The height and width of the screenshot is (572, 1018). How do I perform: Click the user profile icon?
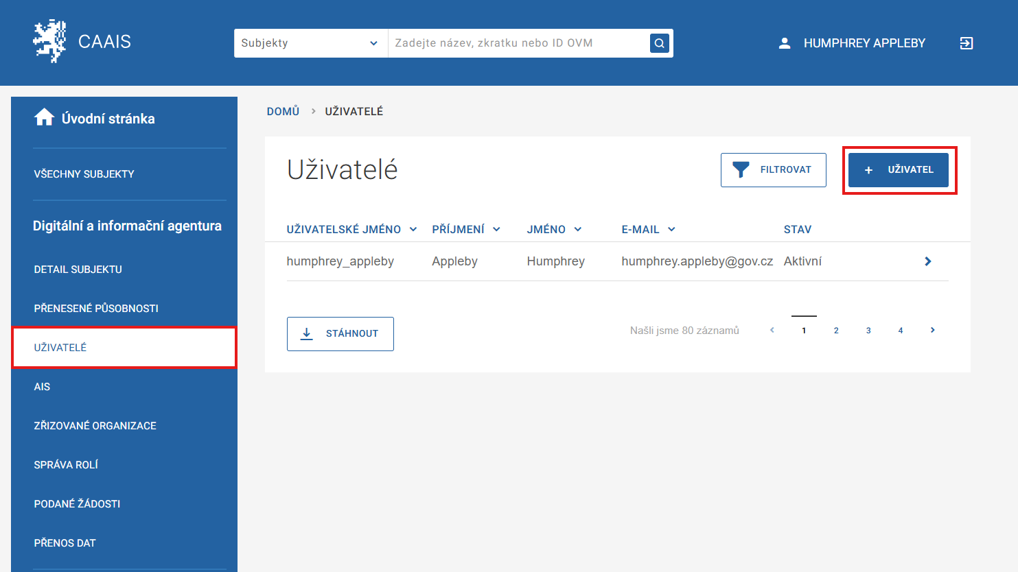click(x=785, y=43)
